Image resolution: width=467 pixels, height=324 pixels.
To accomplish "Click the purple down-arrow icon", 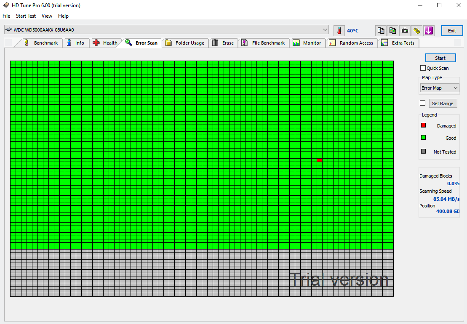I will point(429,31).
